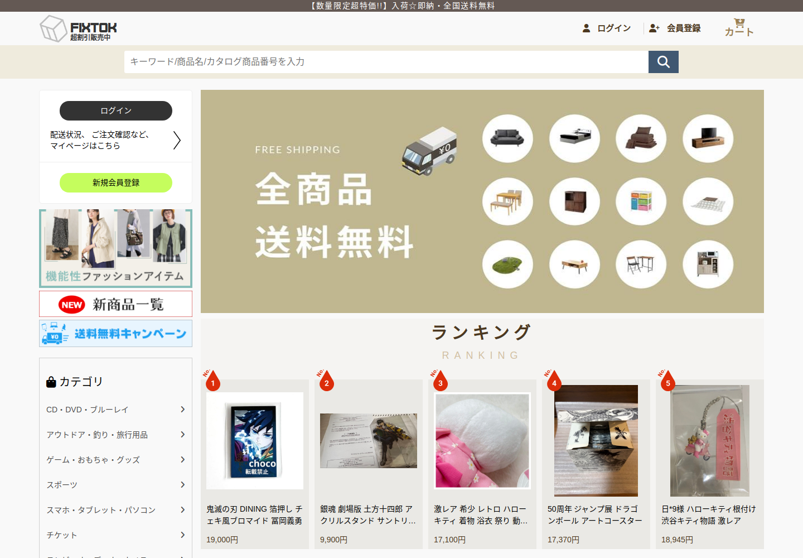The height and width of the screenshot is (558, 803).
Task: Click the header 会員登録 link
Action: click(684, 28)
